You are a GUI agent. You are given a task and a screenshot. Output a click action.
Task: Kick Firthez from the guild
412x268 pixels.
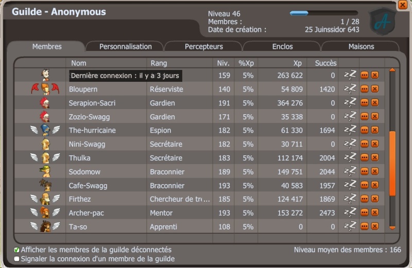[x=375, y=199]
